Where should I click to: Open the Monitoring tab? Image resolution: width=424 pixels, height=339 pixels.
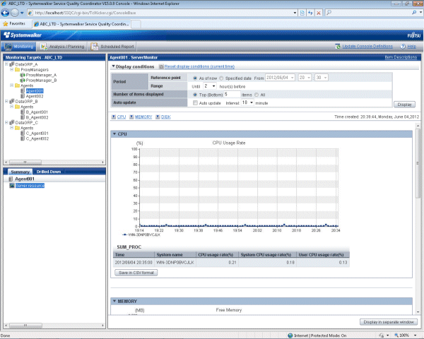(x=18, y=47)
